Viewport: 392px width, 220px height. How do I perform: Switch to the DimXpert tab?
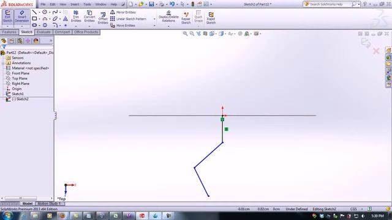(x=62, y=32)
